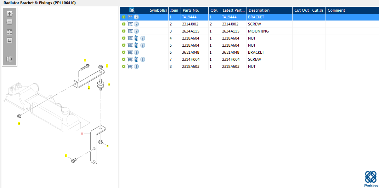The width and height of the screenshot is (379, 188).
Task: Click callout 2 label near the screw
Action: coord(66,156)
